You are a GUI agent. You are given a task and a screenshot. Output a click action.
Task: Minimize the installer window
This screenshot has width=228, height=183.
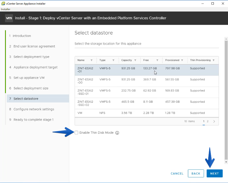(202, 4)
